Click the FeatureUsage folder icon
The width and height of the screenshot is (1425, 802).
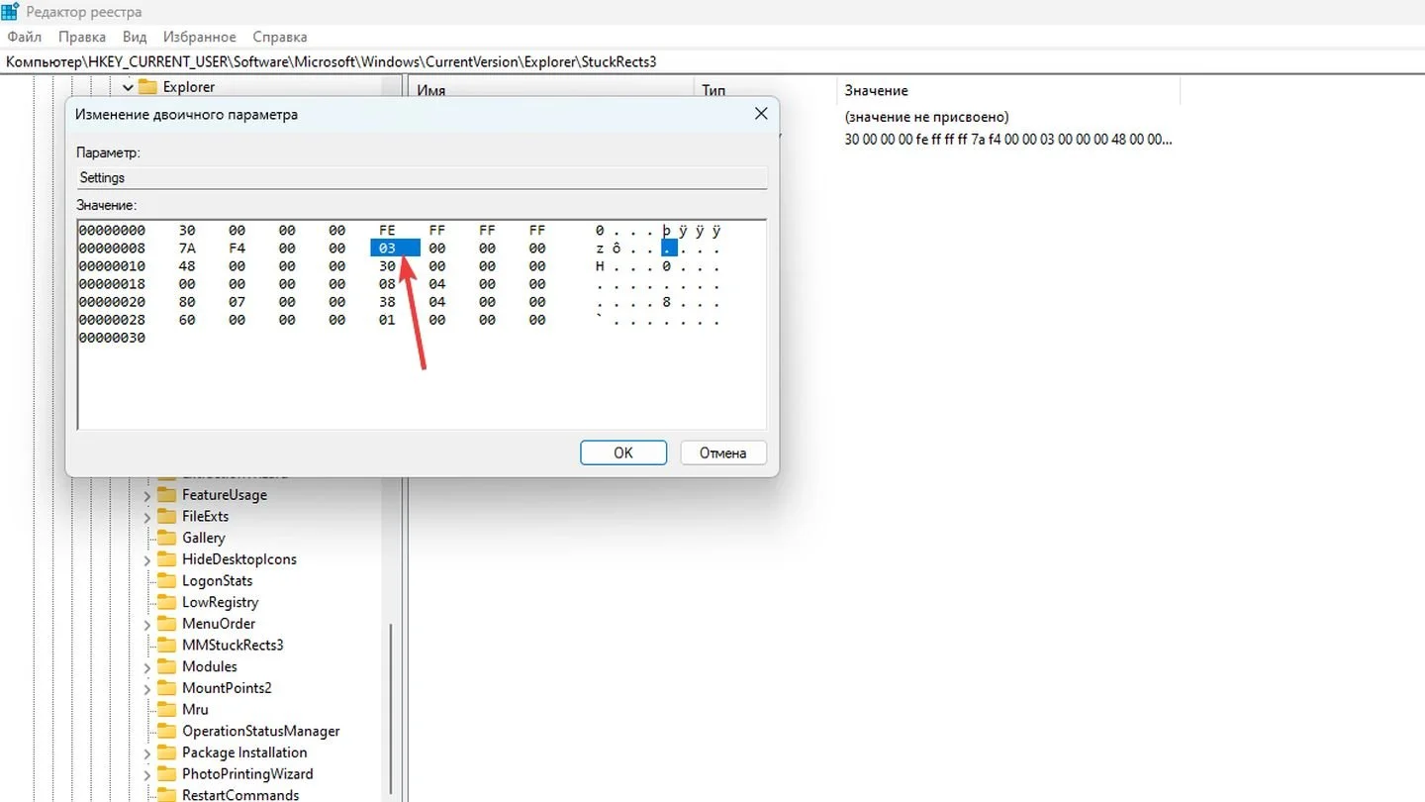pos(166,495)
